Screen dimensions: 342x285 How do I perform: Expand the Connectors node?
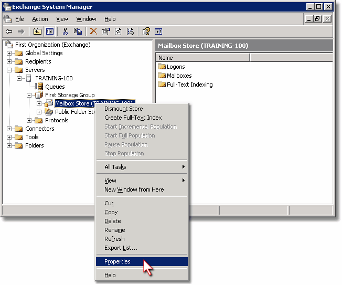(9, 129)
